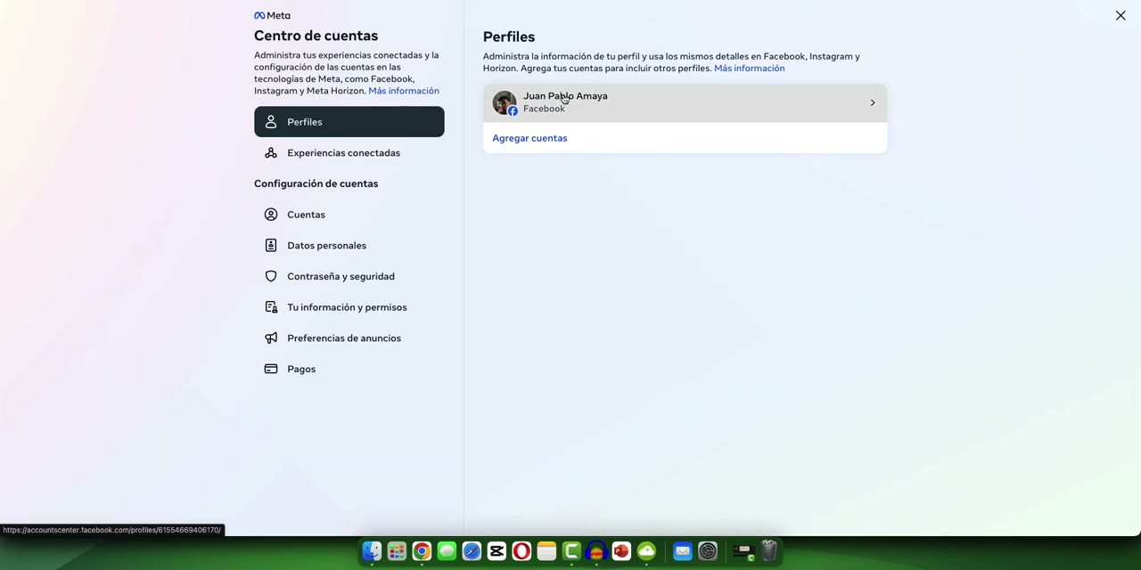Open Notes from the dock
The height and width of the screenshot is (570, 1141).
546,552
